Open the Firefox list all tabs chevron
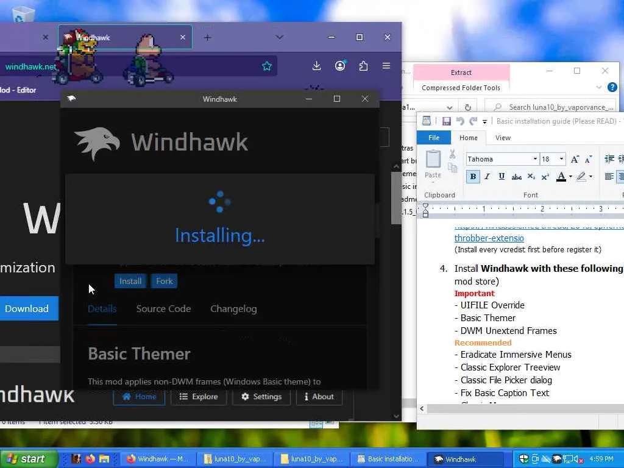Image resolution: width=624 pixels, height=468 pixels. (280, 37)
